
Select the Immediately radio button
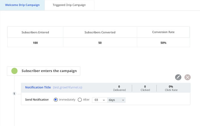(56, 100)
